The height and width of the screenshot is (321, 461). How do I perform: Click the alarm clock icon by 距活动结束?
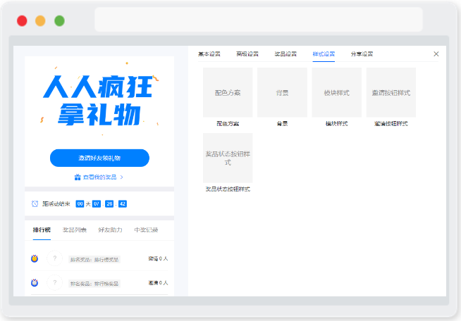click(35, 203)
